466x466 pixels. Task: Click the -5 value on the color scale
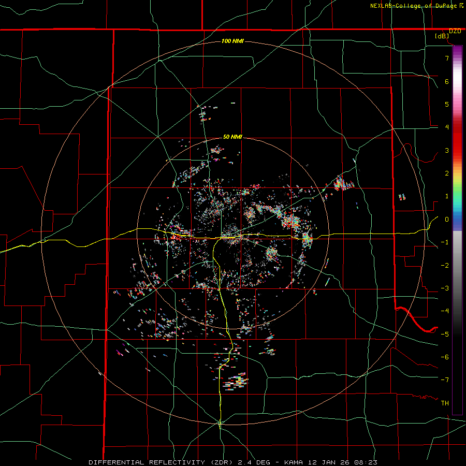tap(445, 334)
